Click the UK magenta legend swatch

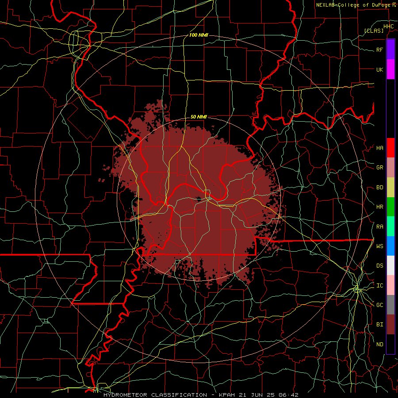tap(390, 69)
